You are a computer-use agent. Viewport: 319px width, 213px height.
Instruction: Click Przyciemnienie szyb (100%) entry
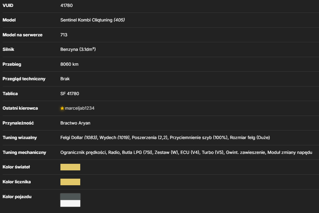click(198, 138)
